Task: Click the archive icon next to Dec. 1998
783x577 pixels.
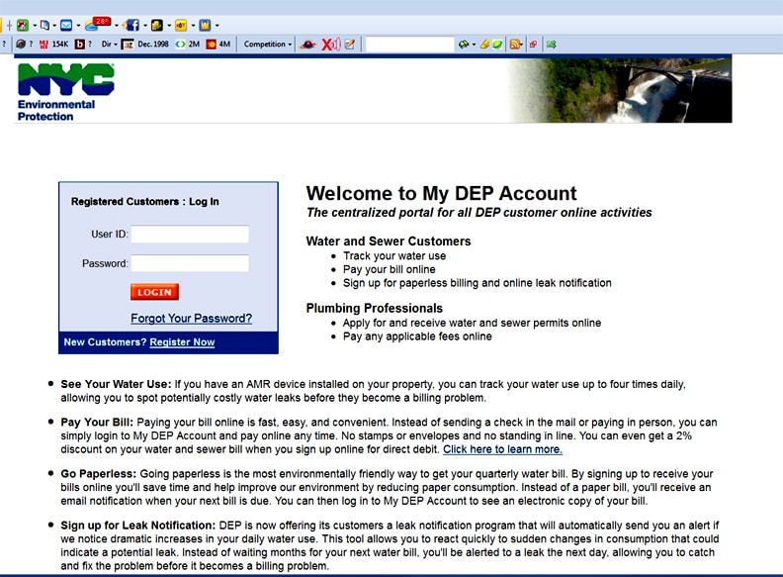Action: (x=128, y=44)
